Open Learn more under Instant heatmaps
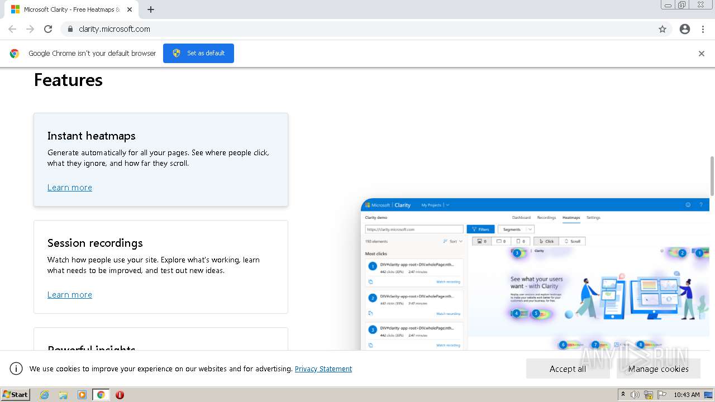The height and width of the screenshot is (402, 715). point(70,188)
